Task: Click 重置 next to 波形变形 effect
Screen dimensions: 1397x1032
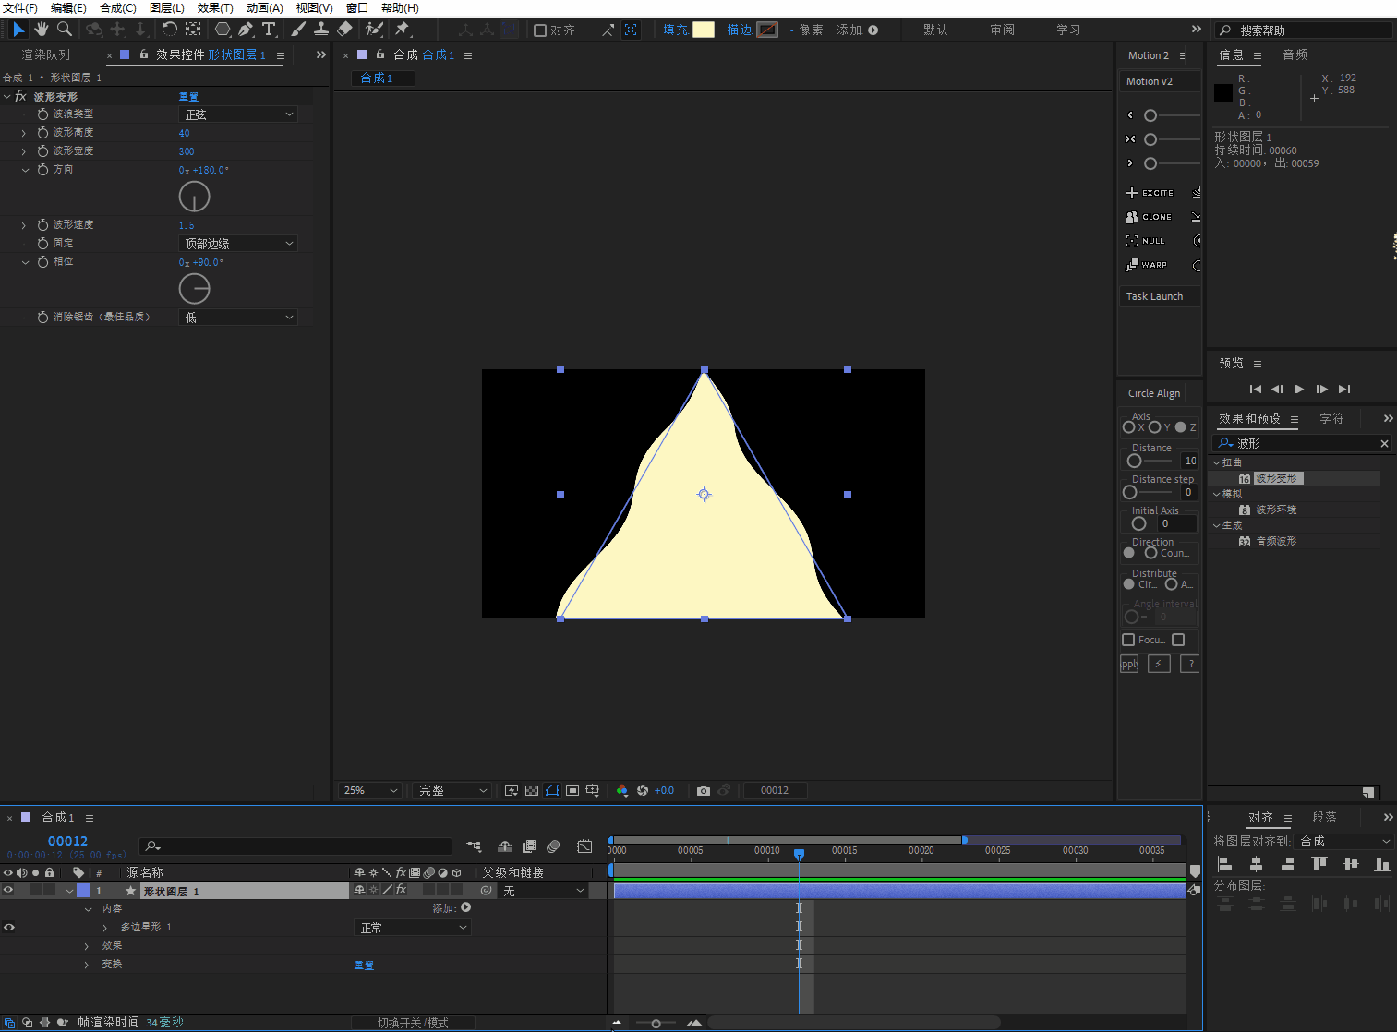Action: [188, 97]
